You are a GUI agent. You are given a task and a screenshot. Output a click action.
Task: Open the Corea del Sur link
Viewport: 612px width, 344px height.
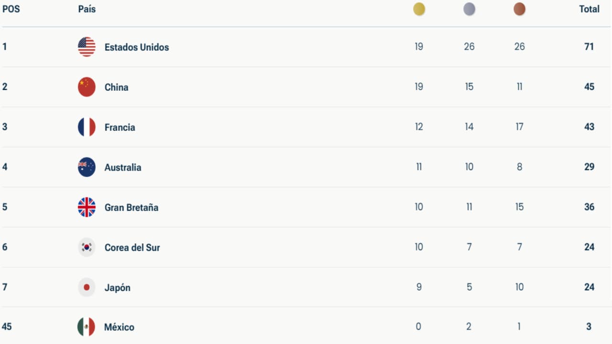[132, 248]
